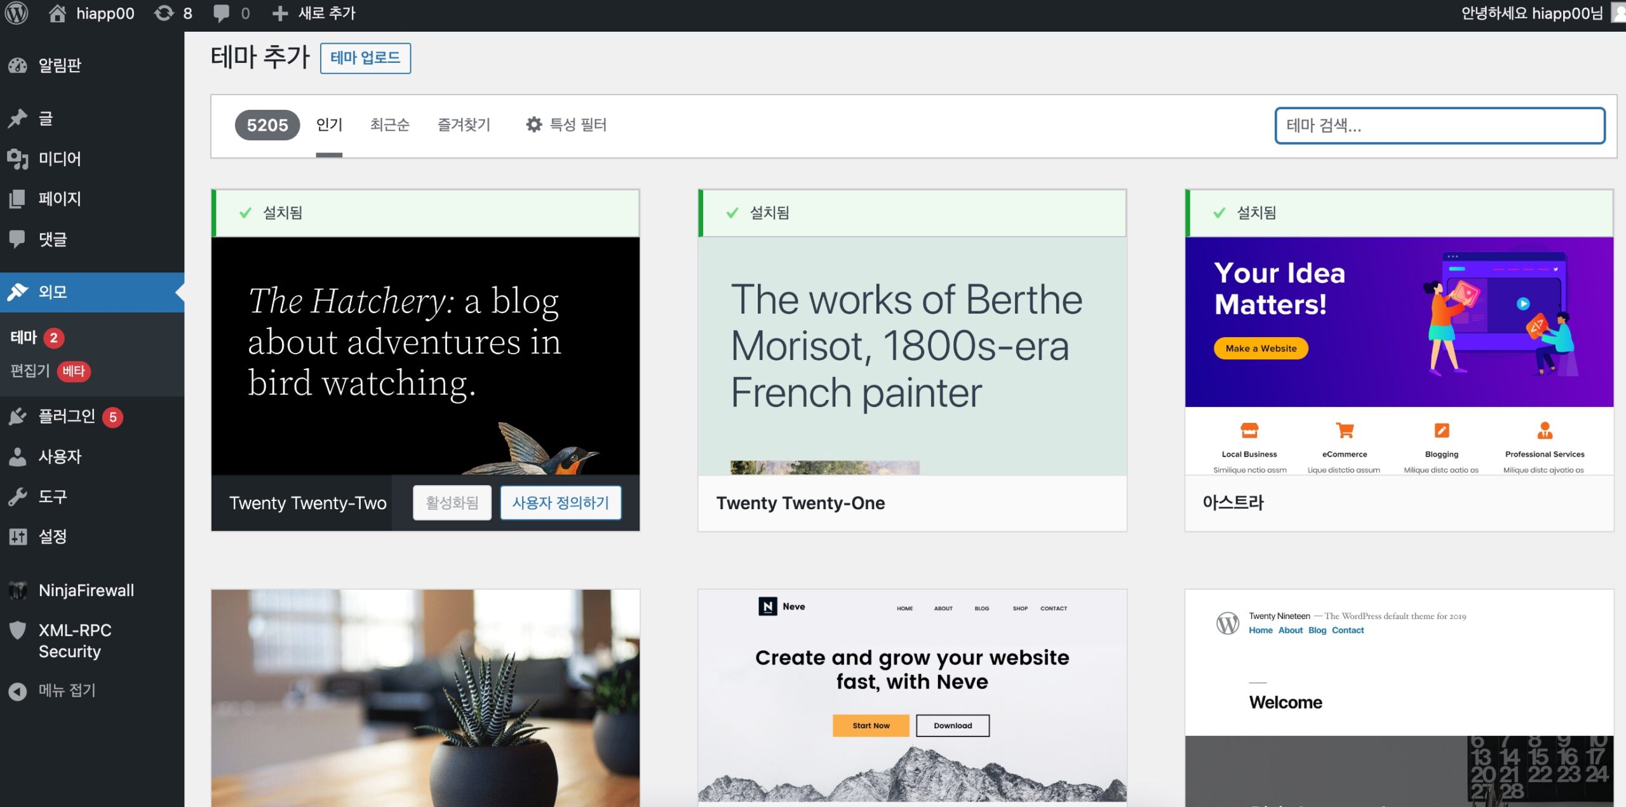Open the Neve theme screenshot
The image size is (1626, 807).
(x=912, y=697)
